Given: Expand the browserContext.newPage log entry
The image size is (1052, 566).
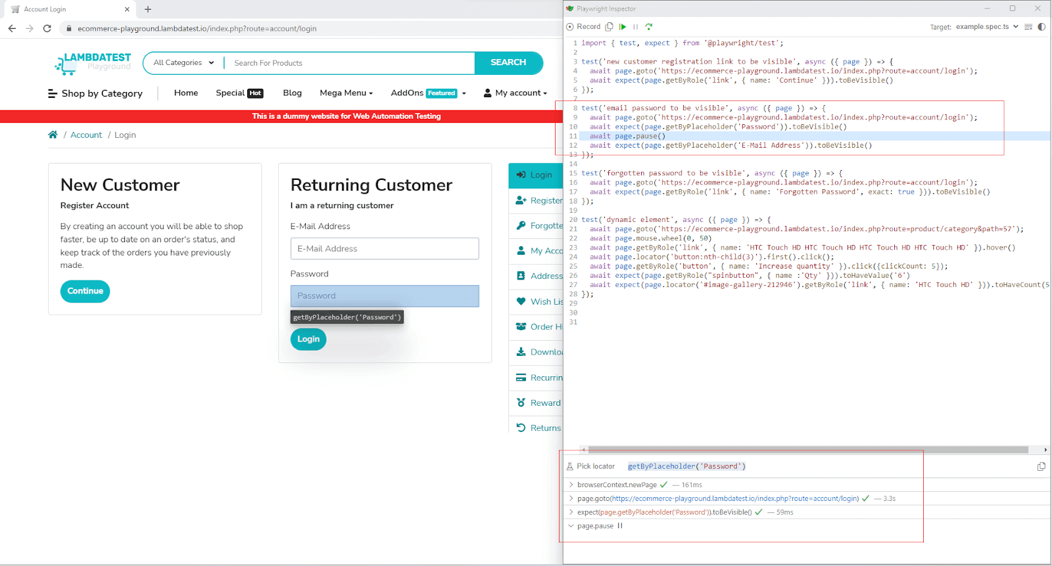Looking at the screenshot, I should 571,485.
